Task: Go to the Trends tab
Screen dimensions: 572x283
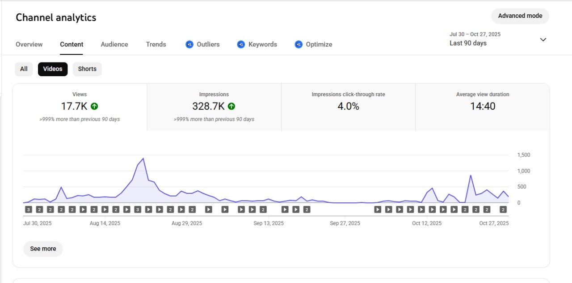Action: [156, 45]
